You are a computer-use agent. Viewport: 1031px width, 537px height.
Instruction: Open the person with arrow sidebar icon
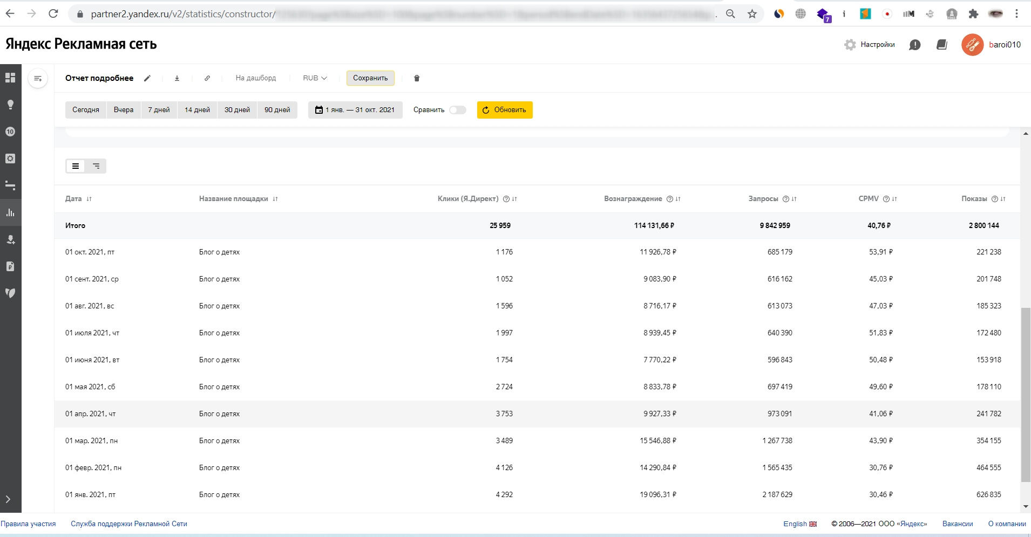point(10,239)
